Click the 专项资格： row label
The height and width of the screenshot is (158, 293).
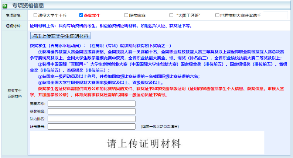coord(14,15)
